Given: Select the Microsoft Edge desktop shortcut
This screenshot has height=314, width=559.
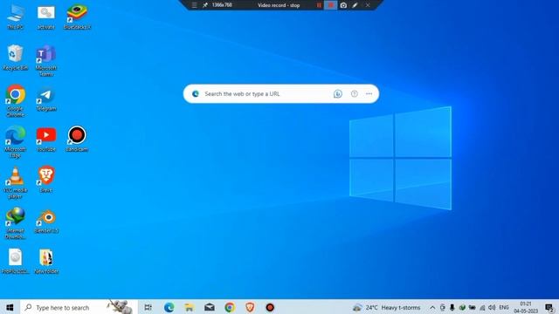Looking at the screenshot, I should (x=16, y=141).
